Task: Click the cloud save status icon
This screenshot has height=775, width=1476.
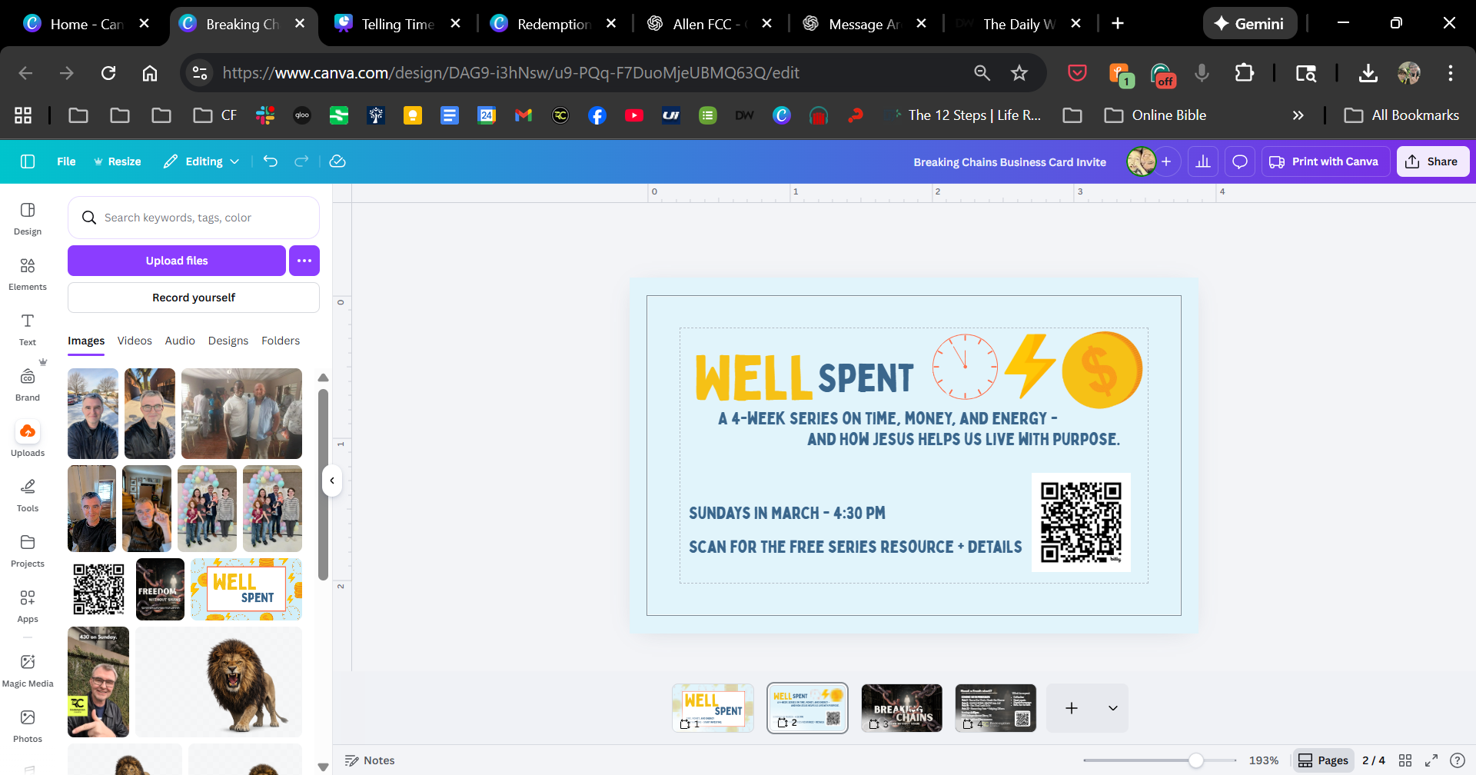Action: (337, 161)
